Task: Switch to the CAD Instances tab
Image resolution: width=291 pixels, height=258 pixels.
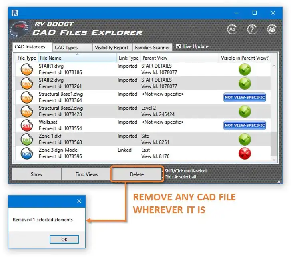Action: pos(32,47)
